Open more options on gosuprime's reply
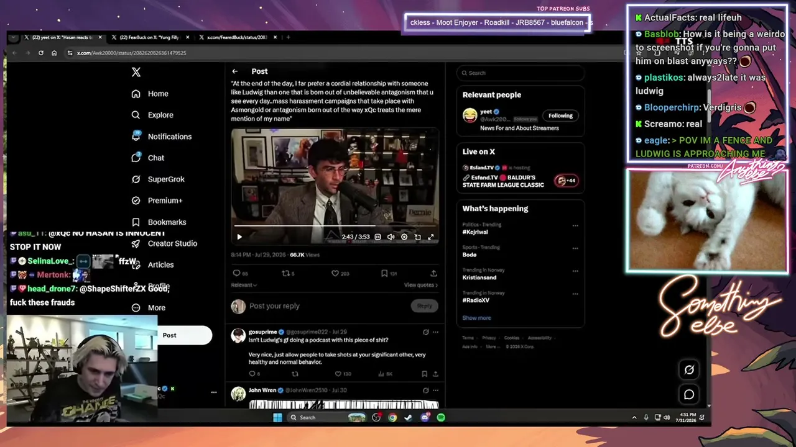Image resolution: width=796 pixels, height=447 pixels. (435, 332)
